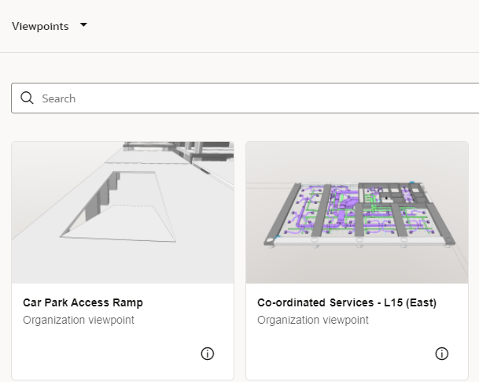Open the Car Park Access Ramp thumbnail
Screen dimensions: 479x382
tap(123, 212)
